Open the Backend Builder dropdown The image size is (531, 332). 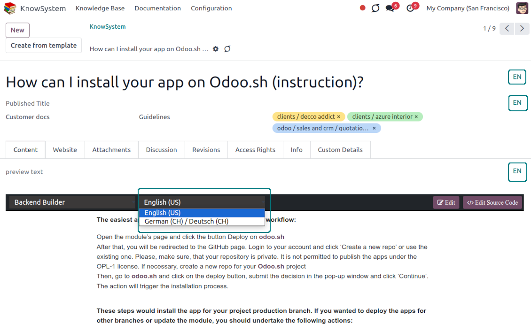(x=72, y=202)
